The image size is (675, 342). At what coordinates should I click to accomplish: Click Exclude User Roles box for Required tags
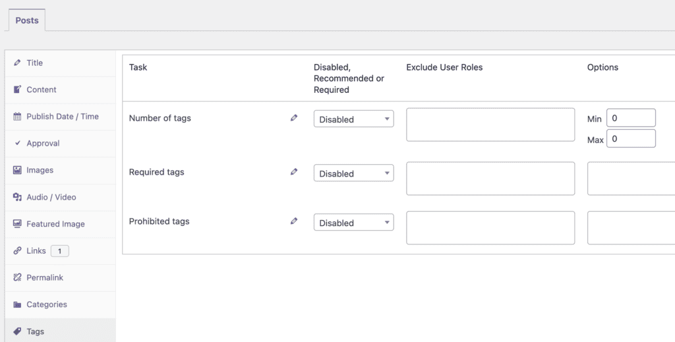[x=490, y=179]
